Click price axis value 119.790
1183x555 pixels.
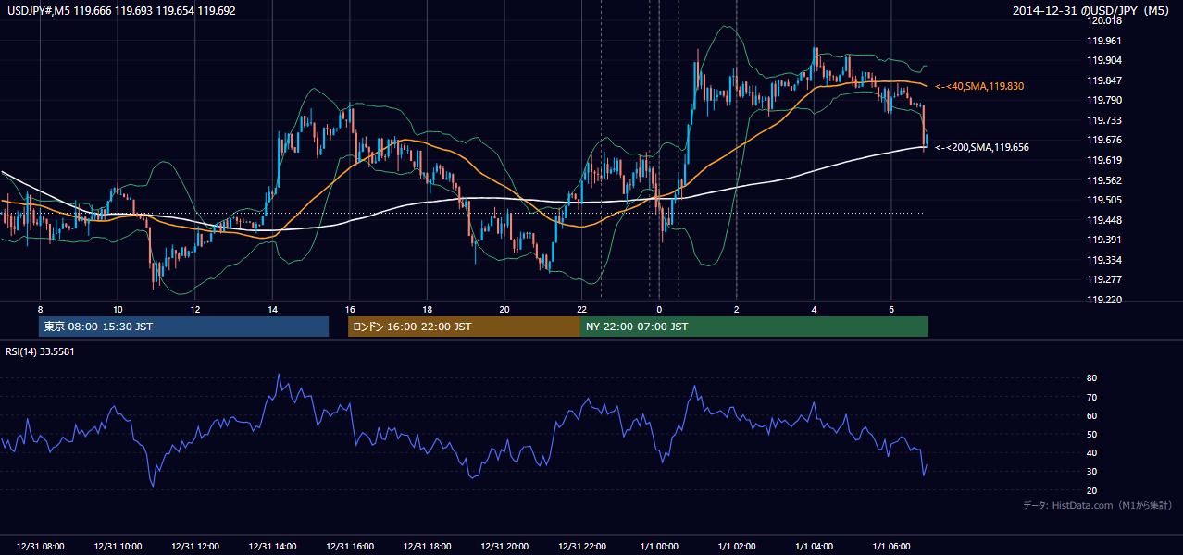pos(1103,100)
